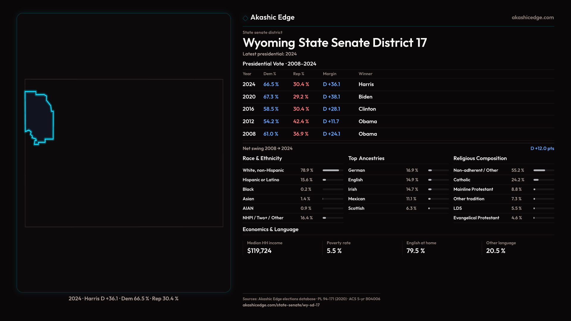Click the Median HH income value
This screenshot has width=571, height=321.
pyautogui.click(x=259, y=251)
